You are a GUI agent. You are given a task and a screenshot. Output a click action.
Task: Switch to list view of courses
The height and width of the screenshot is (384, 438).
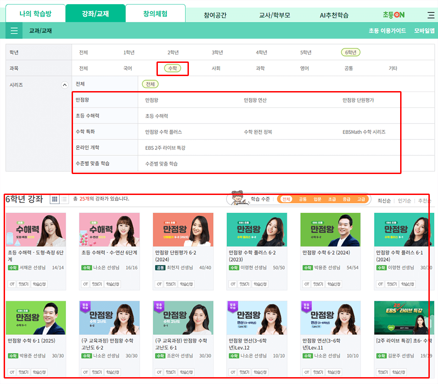click(64, 199)
